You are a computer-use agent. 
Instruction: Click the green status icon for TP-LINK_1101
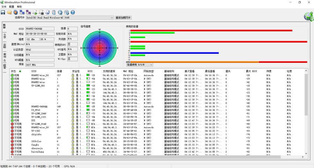[12, 117]
